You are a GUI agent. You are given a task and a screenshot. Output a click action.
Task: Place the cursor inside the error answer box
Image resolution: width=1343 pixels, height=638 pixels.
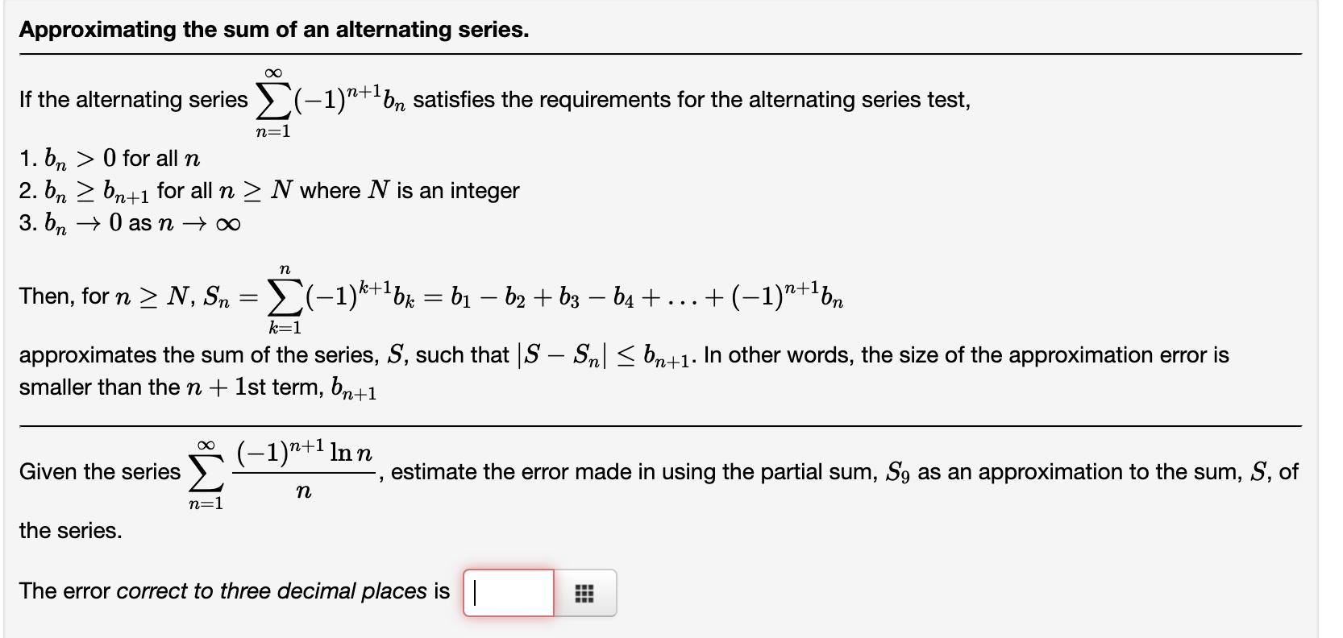[508, 593]
